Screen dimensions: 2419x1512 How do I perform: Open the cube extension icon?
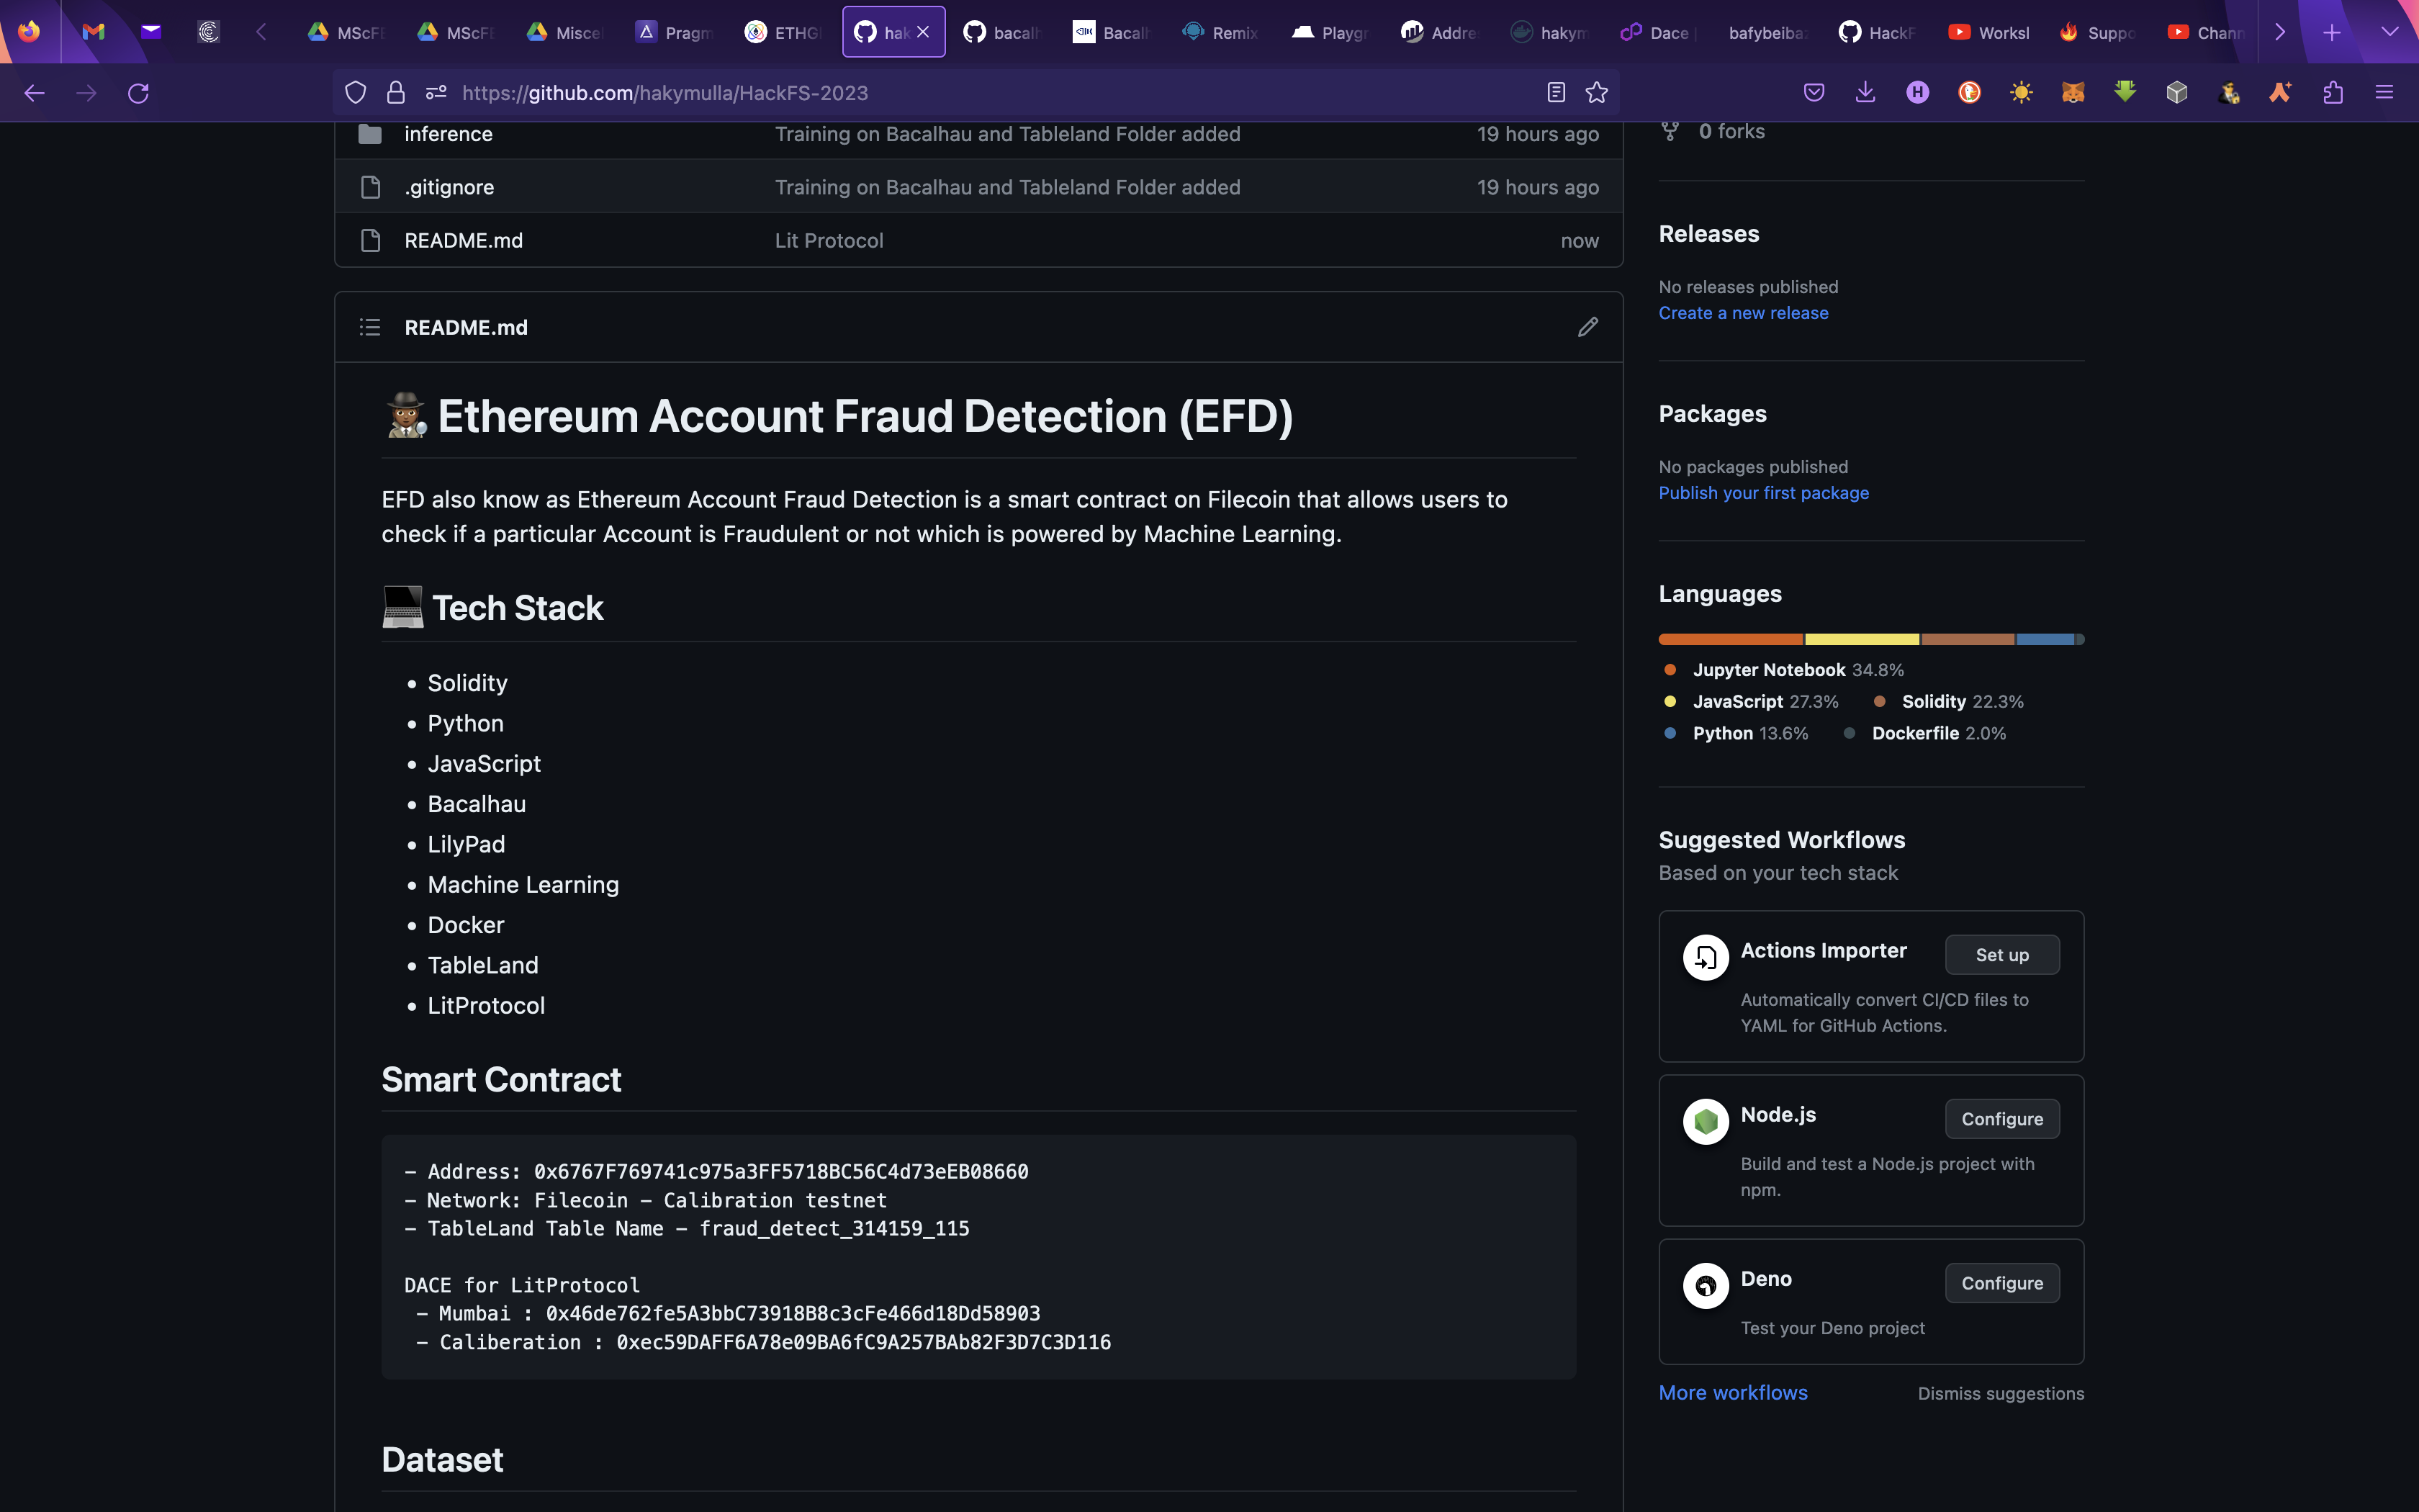2177,93
